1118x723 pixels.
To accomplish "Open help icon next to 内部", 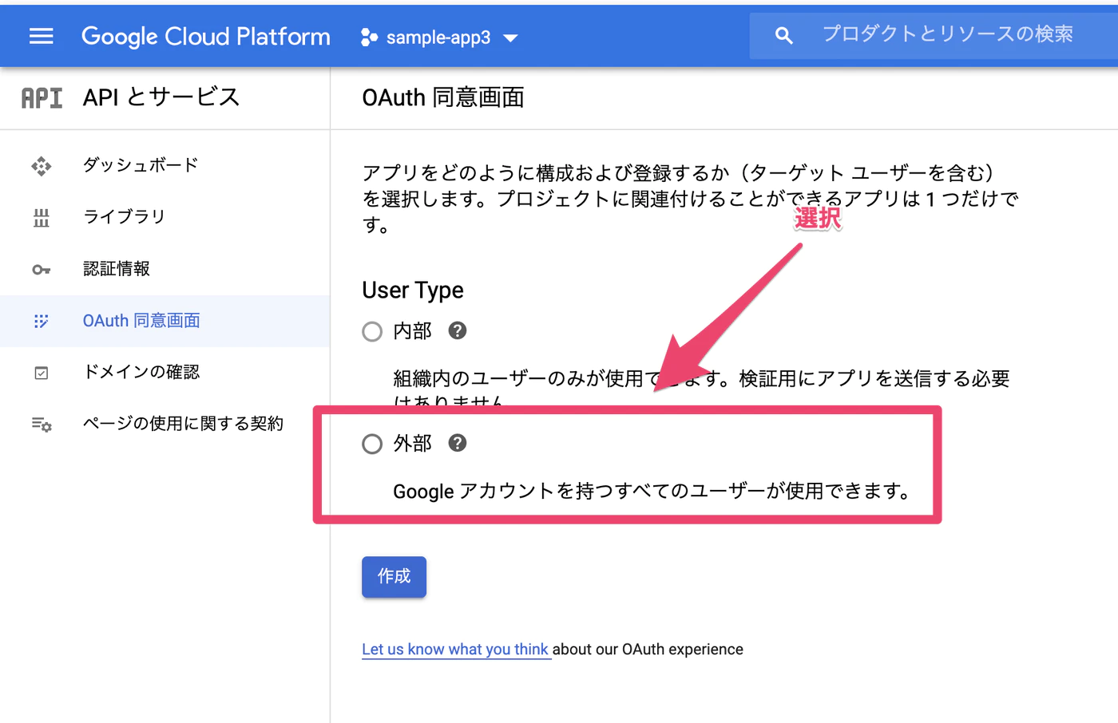I will (458, 330).
